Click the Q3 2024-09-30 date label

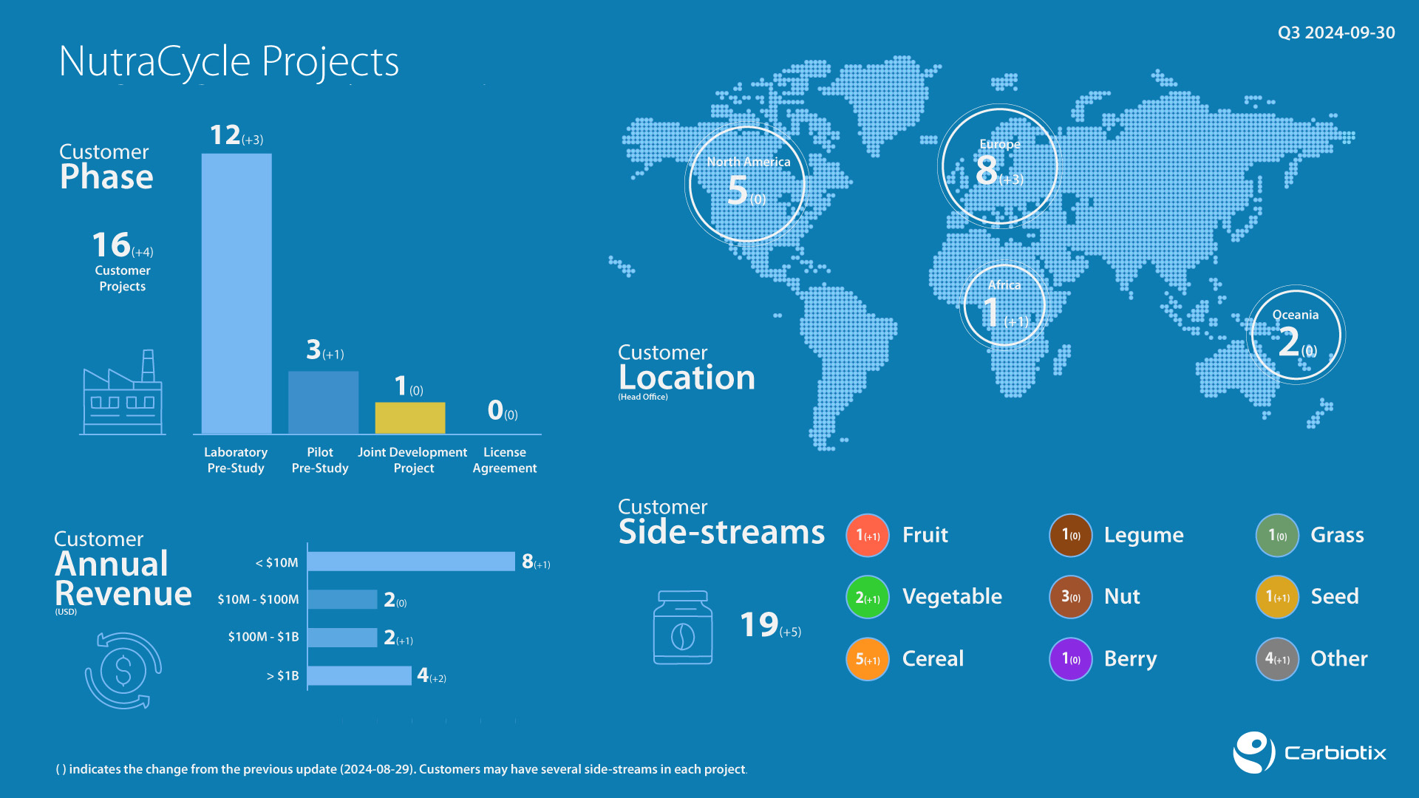pos(1336,33)
